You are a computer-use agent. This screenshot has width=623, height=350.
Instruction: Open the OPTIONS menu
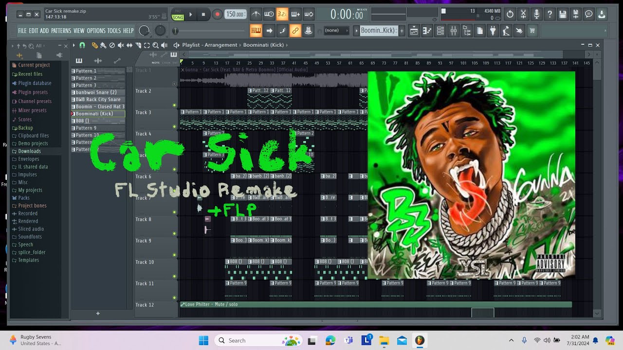[x=96, y=31]
